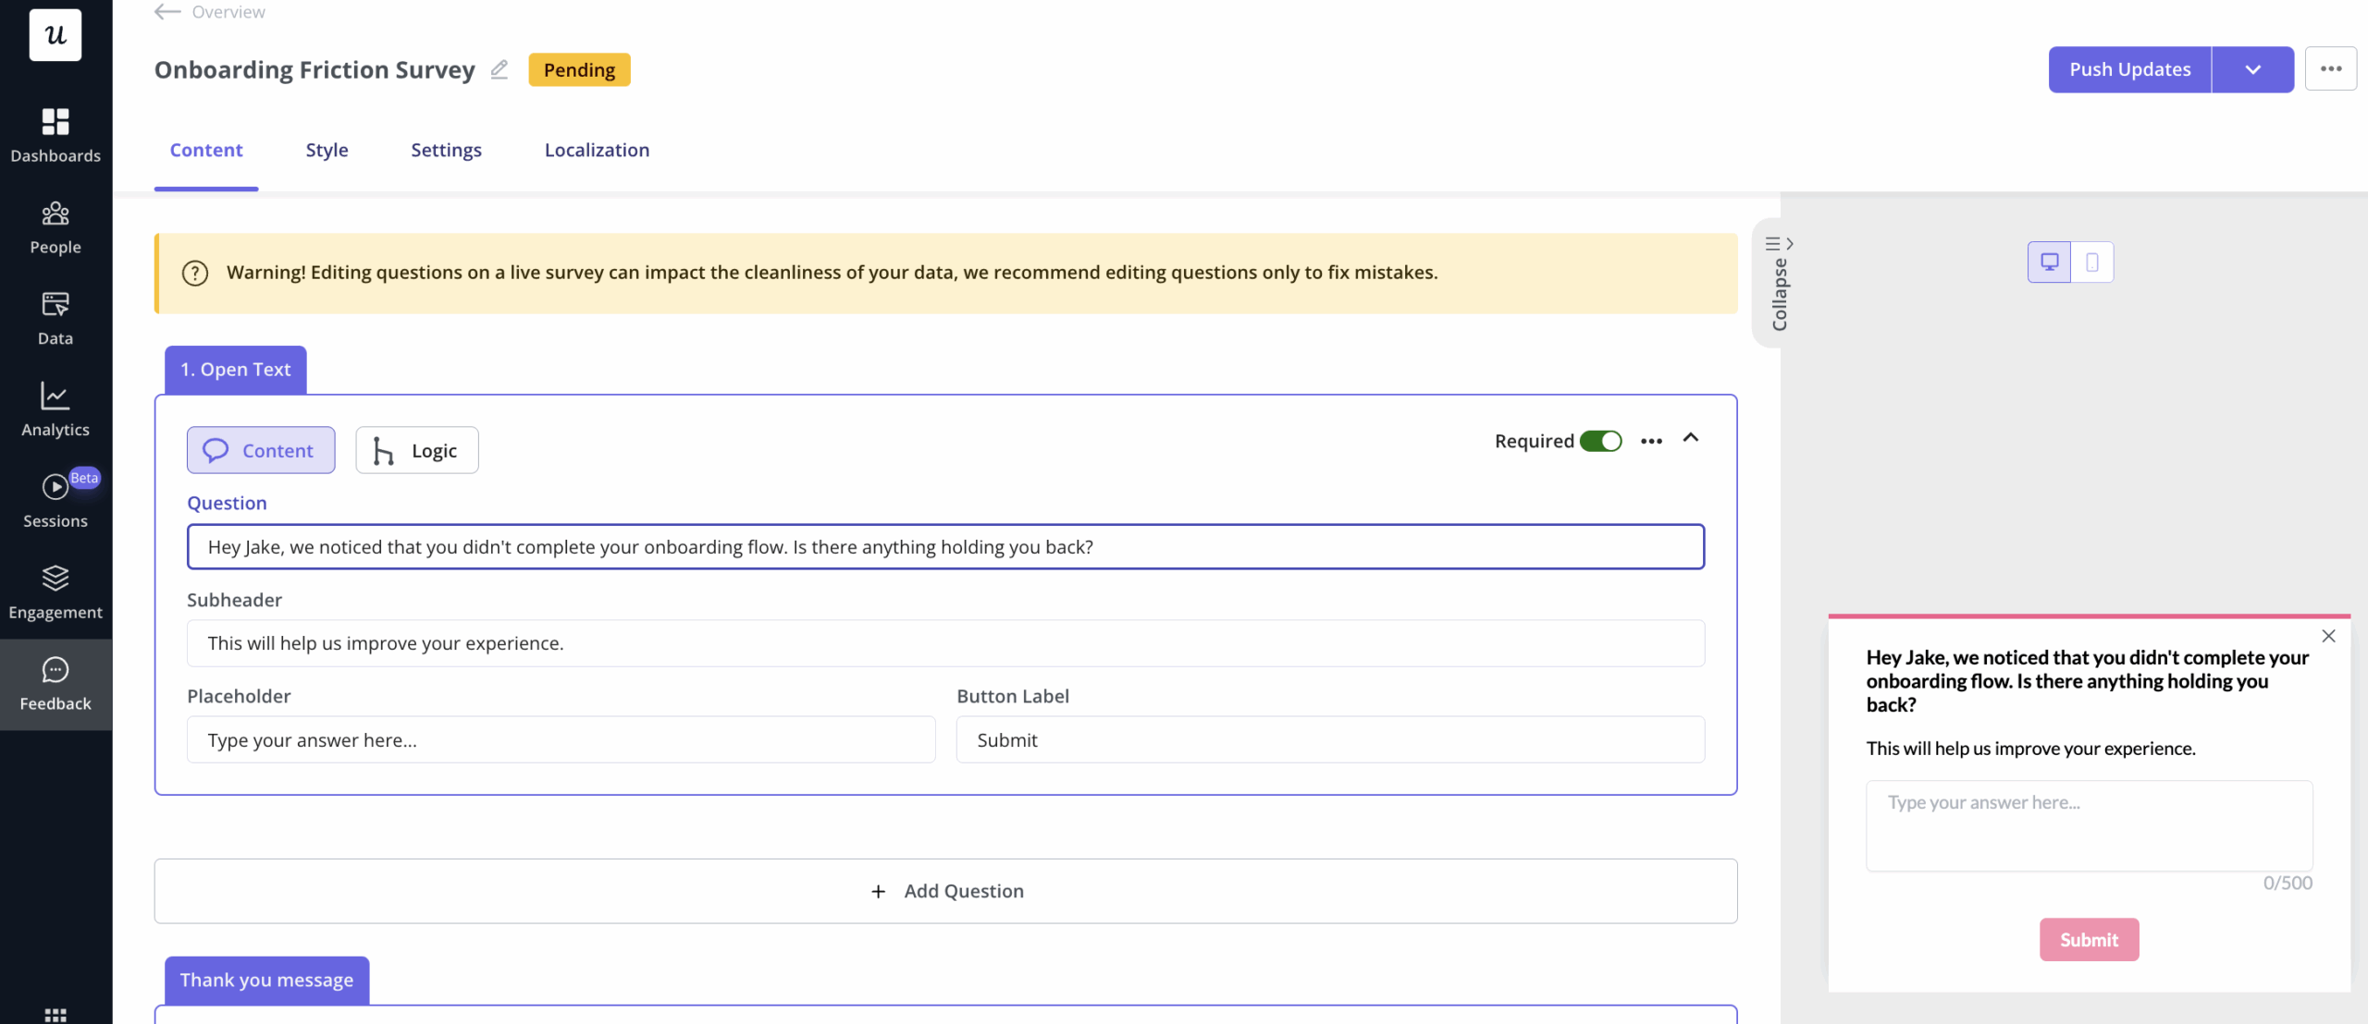The width and height of the screenshot is (2368, 1024).
Task: Open the Push Updates dropdown arrow
Action: pyautogui.click(x=2252, y=69)
